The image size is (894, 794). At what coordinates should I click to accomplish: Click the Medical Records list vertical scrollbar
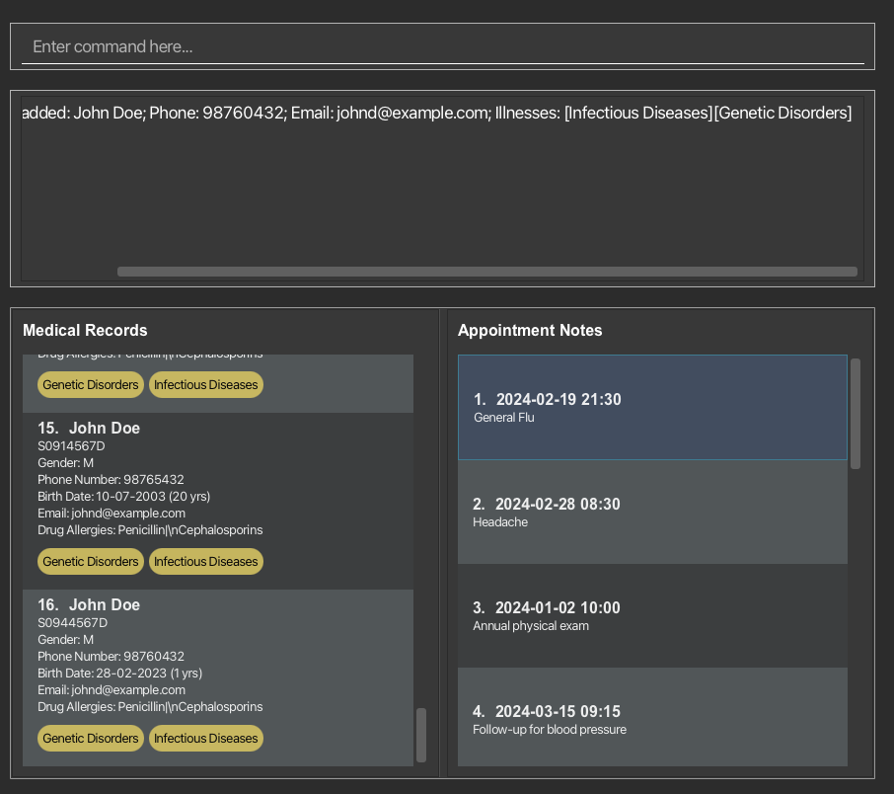[421, 735]
